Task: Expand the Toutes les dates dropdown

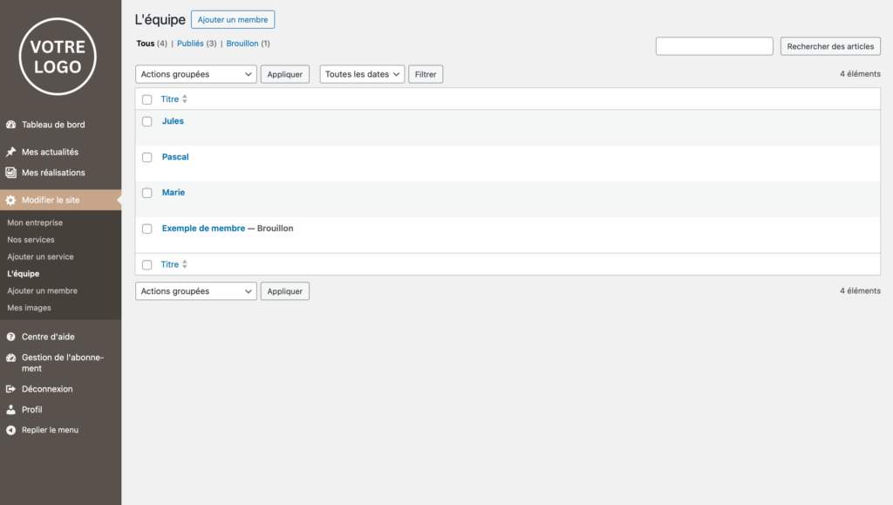Action: (x=362, y=75)
